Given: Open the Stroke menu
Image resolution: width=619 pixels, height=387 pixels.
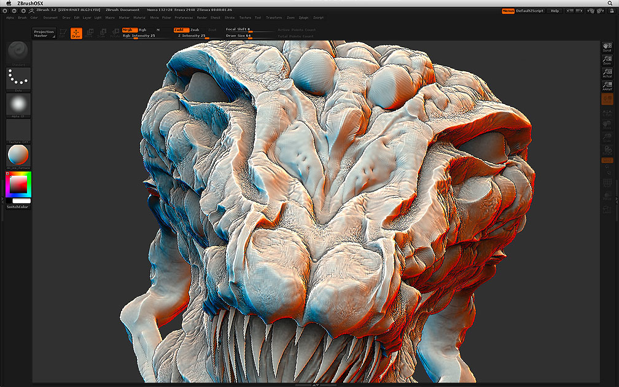Looking at the screenshot, I should (x=230, y=18).
